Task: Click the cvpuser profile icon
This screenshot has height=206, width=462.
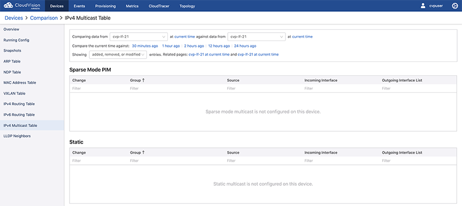Action: coord(423,6)
